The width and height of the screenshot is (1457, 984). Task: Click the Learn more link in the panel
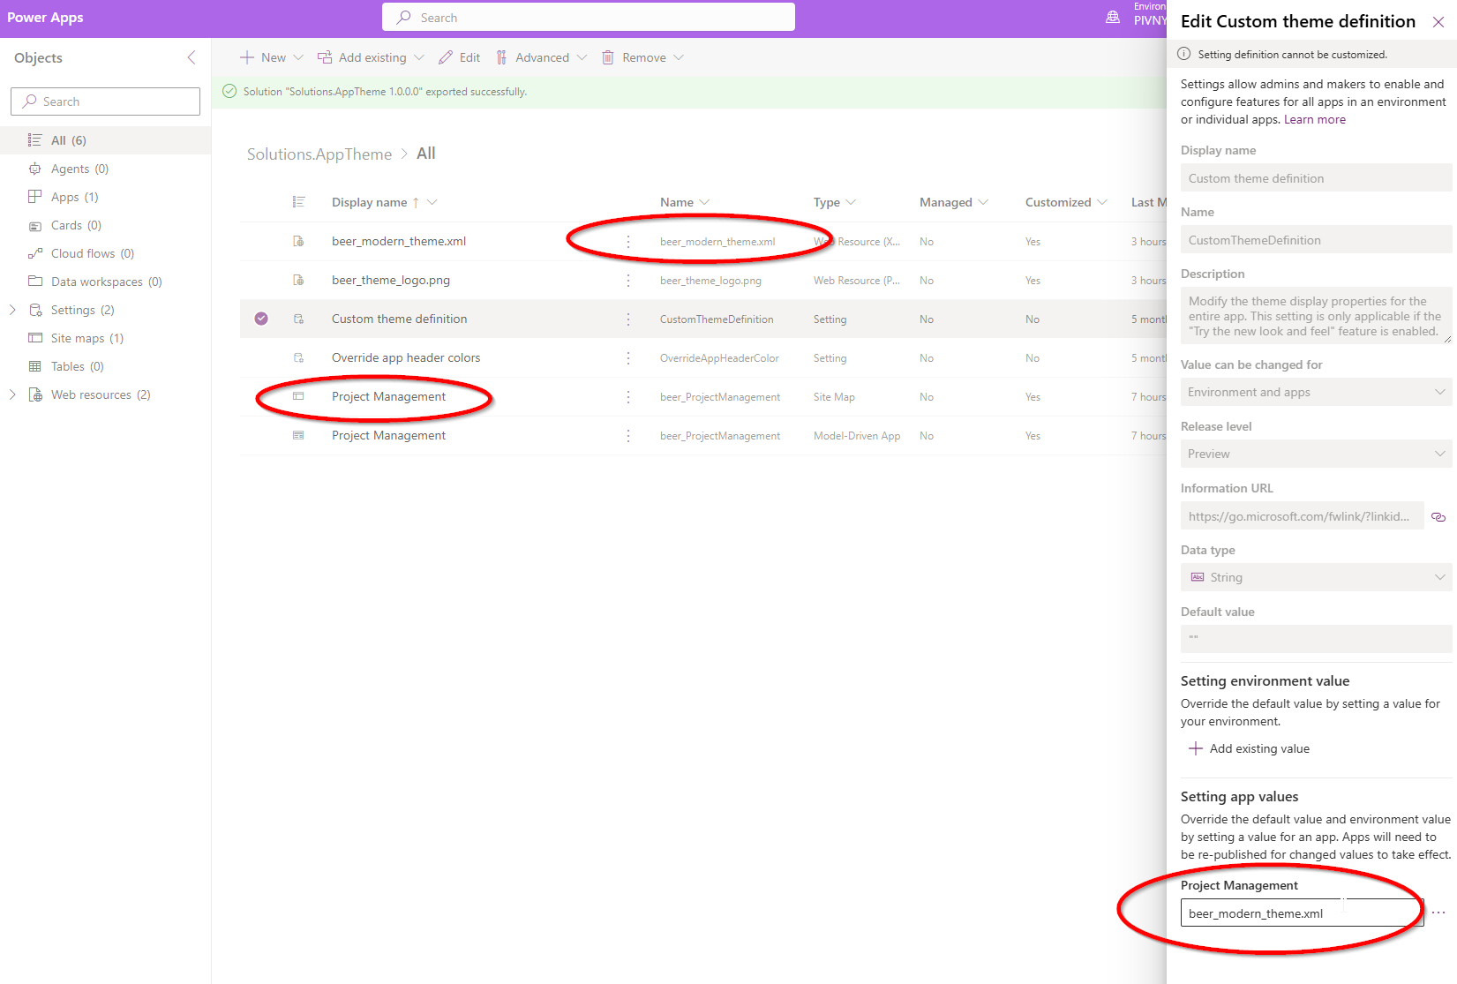click(x=1314, y=119)
